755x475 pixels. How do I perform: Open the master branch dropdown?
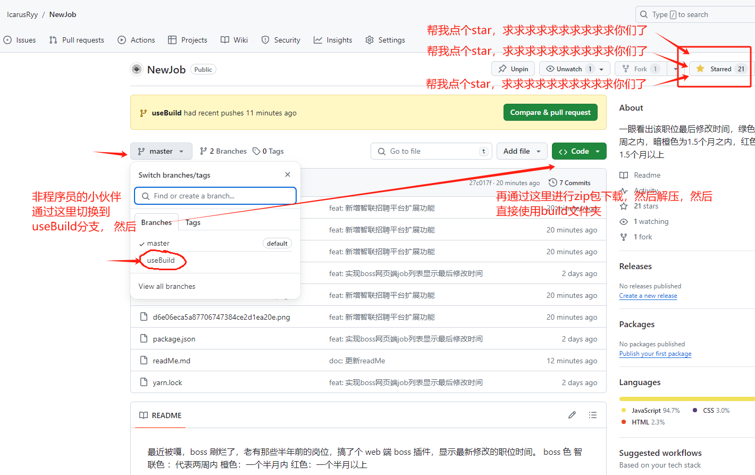click(x=161, y=151)
